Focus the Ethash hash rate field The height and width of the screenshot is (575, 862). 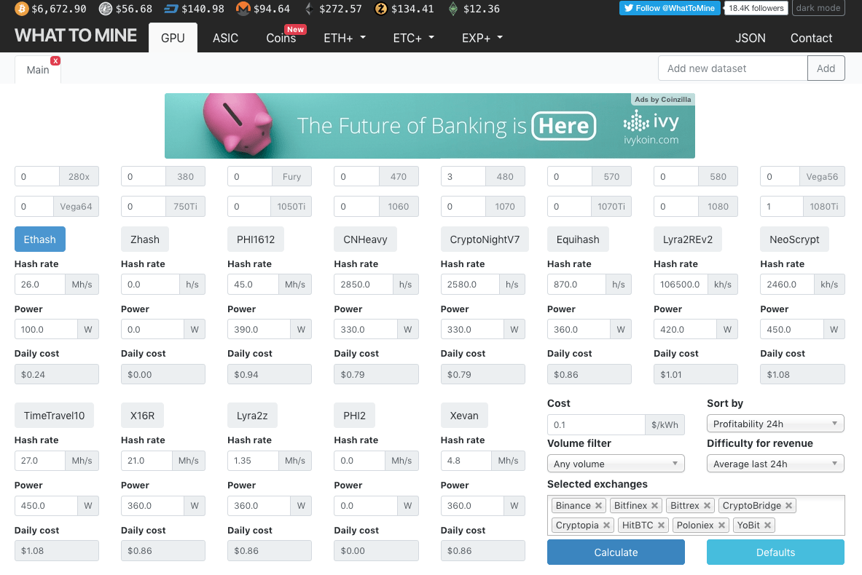tap(39, 285)
